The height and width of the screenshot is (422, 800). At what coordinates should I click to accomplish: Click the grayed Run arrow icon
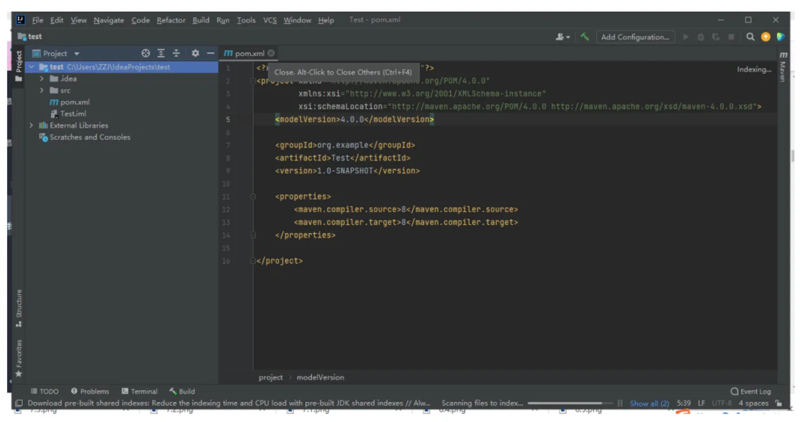[686, 37]
